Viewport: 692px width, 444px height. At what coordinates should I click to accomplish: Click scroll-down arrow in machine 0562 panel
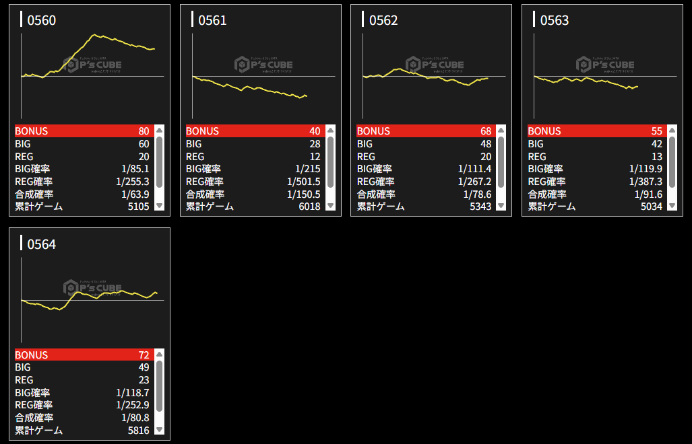coord(501,206)
